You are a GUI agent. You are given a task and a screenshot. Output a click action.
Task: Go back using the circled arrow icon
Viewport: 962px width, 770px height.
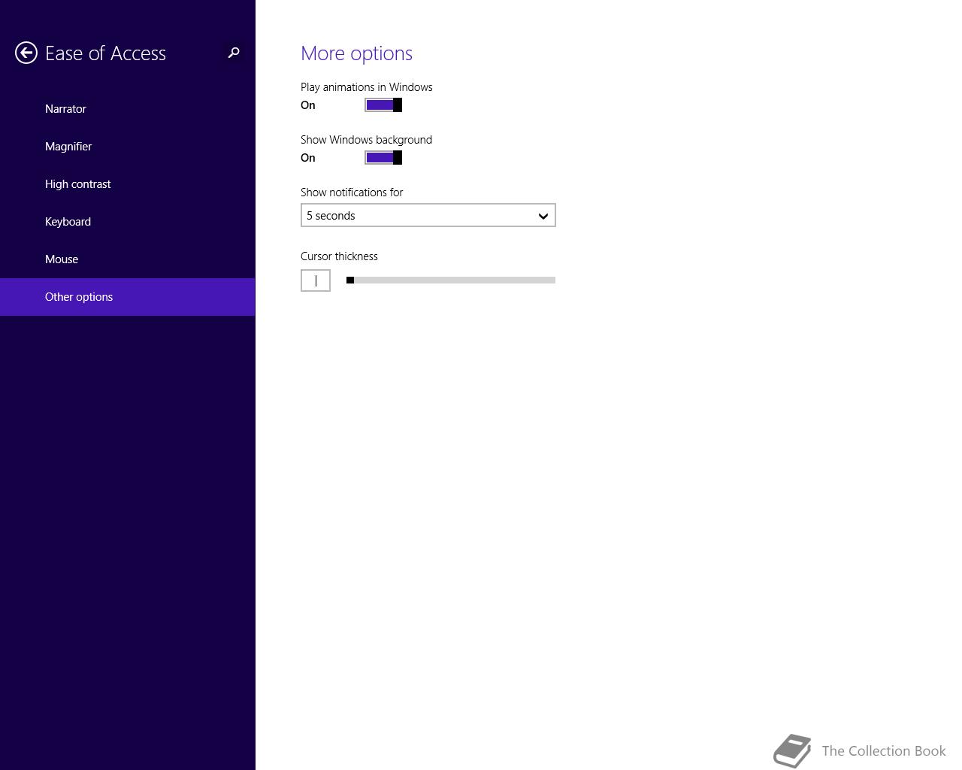point(26,53)
